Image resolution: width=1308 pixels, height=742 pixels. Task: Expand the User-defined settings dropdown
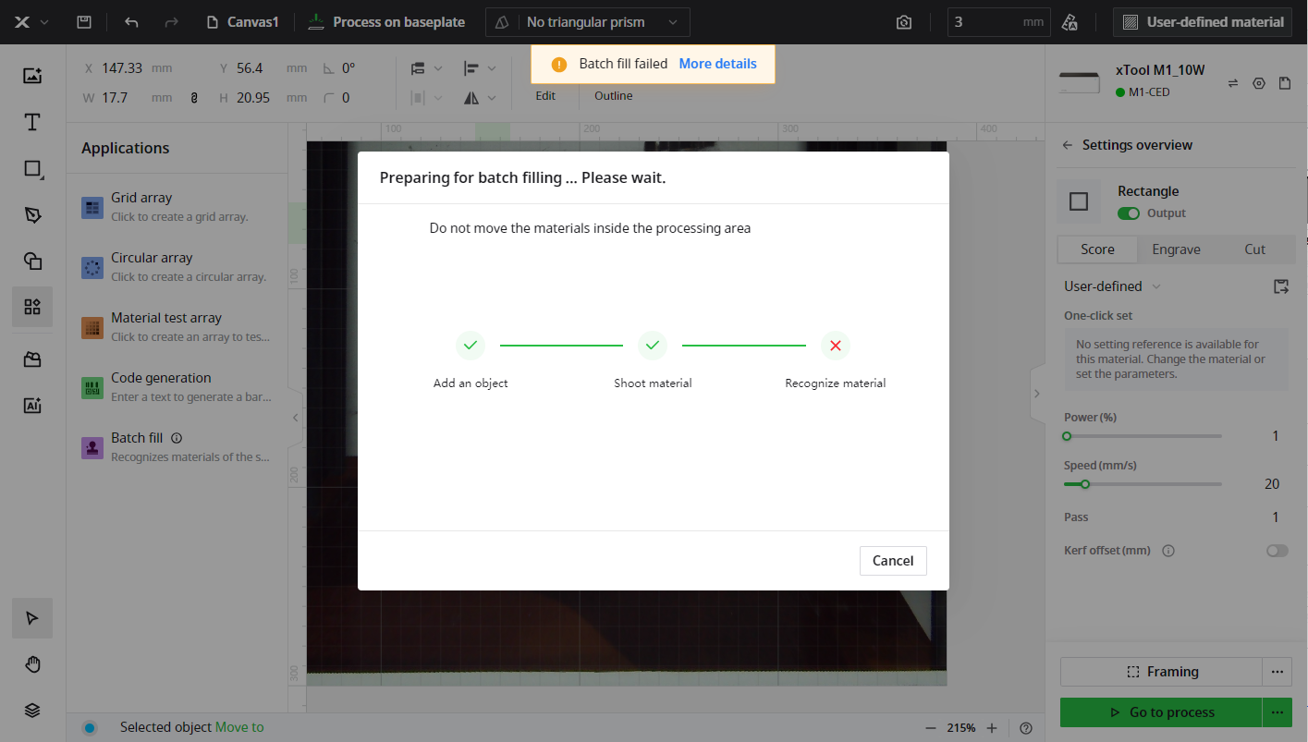coord(1112,286)
